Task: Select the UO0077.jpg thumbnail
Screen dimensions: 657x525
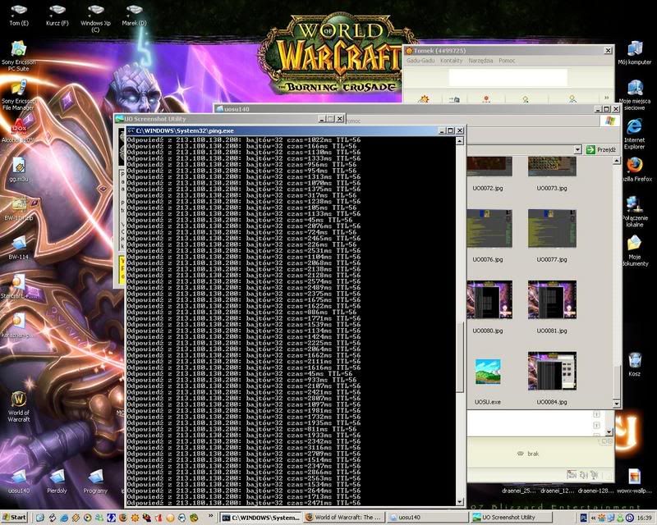Action: click(552, 235)
